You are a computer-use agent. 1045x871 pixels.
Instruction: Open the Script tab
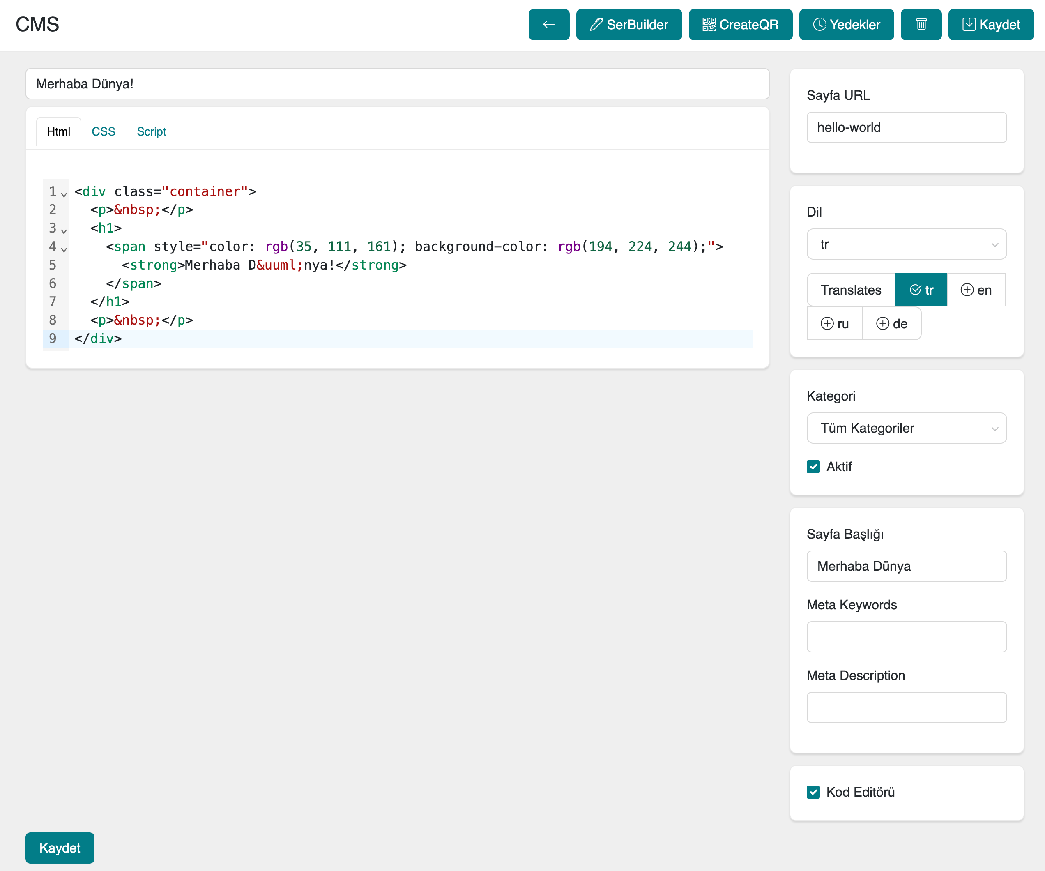[151, 131]
